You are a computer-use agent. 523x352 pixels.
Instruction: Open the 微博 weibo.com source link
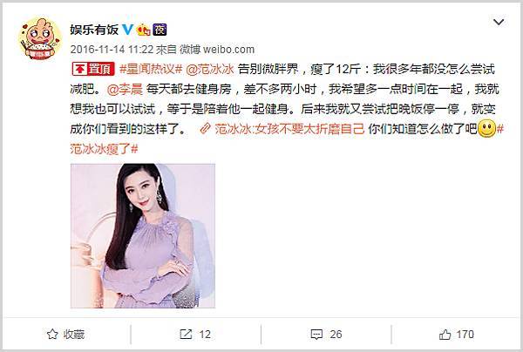coord(217,50)
